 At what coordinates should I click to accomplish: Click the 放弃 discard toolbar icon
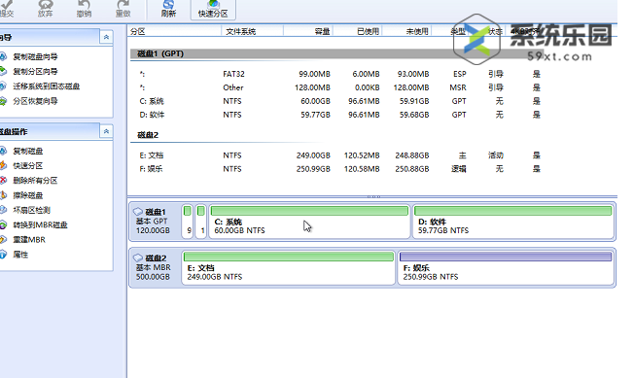click(46, 5)
